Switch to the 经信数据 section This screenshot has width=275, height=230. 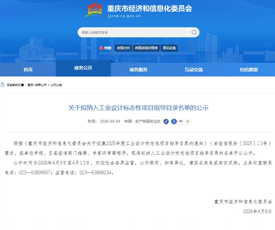[249, 69]
